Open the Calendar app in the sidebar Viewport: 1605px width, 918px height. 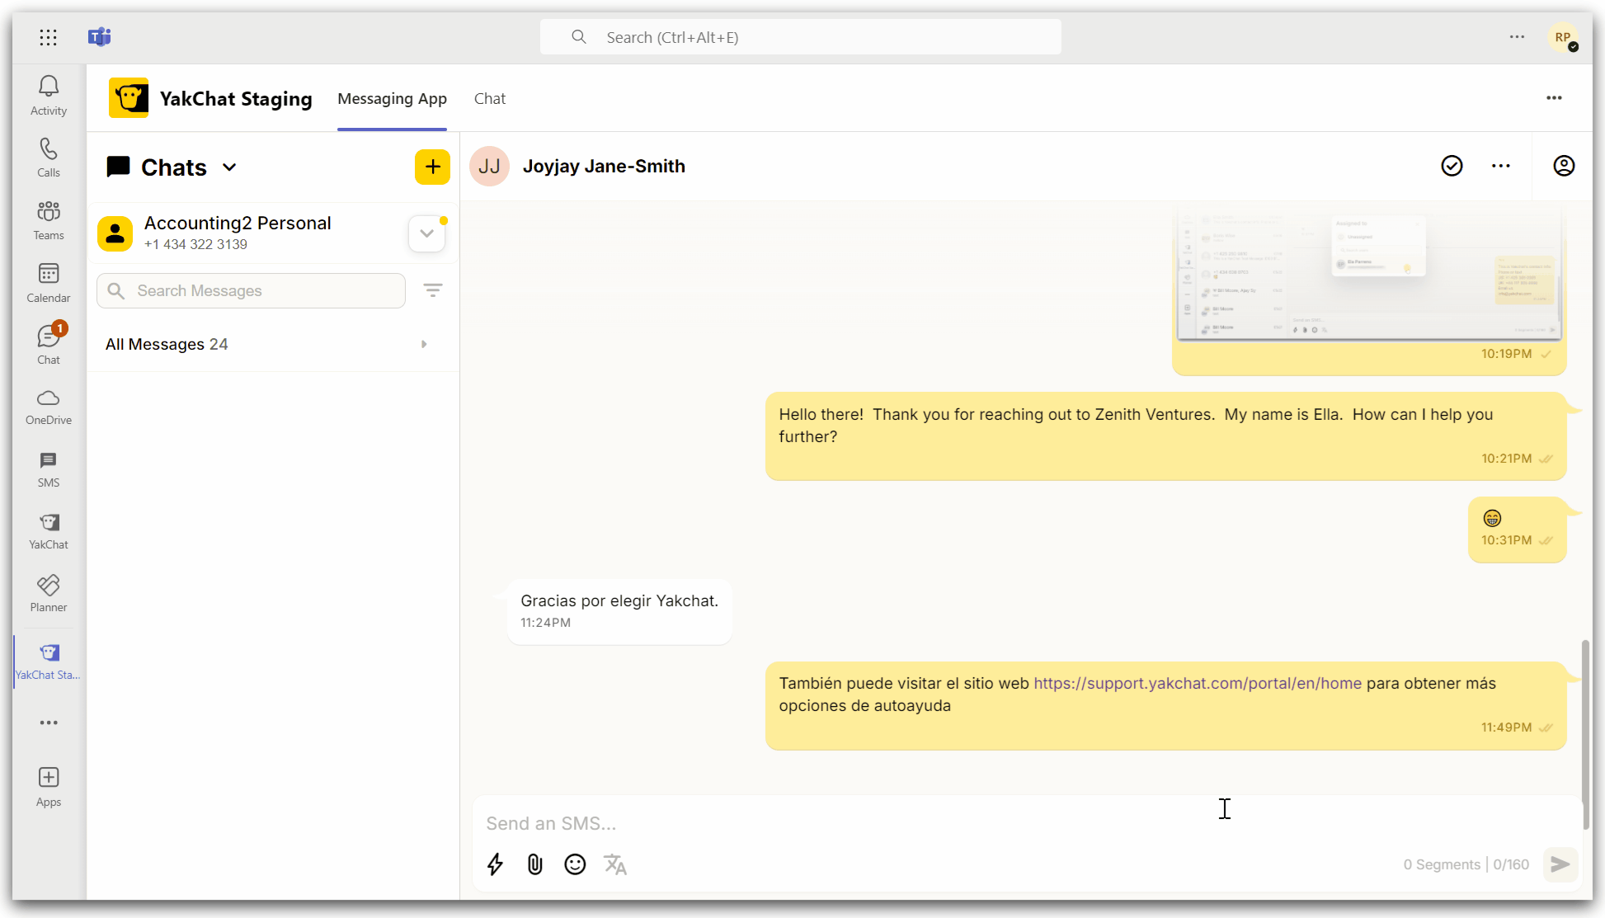(x=49, y=283)
